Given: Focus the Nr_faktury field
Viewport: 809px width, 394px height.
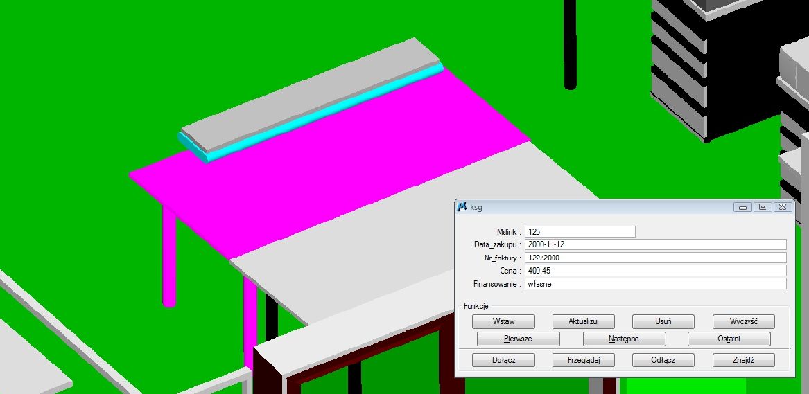Looking at the screenshot, I should (x=655, y=258).
